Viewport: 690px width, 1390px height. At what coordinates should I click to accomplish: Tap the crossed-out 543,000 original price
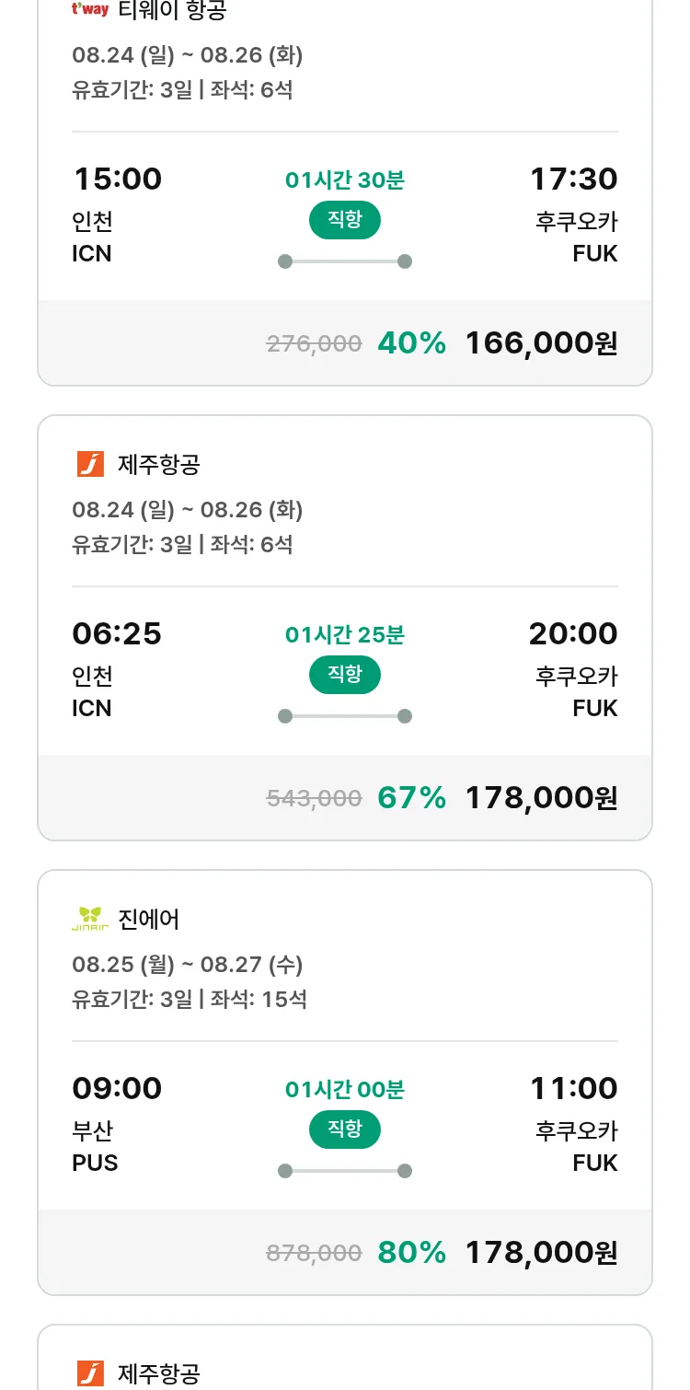click(x=314, y=799)
